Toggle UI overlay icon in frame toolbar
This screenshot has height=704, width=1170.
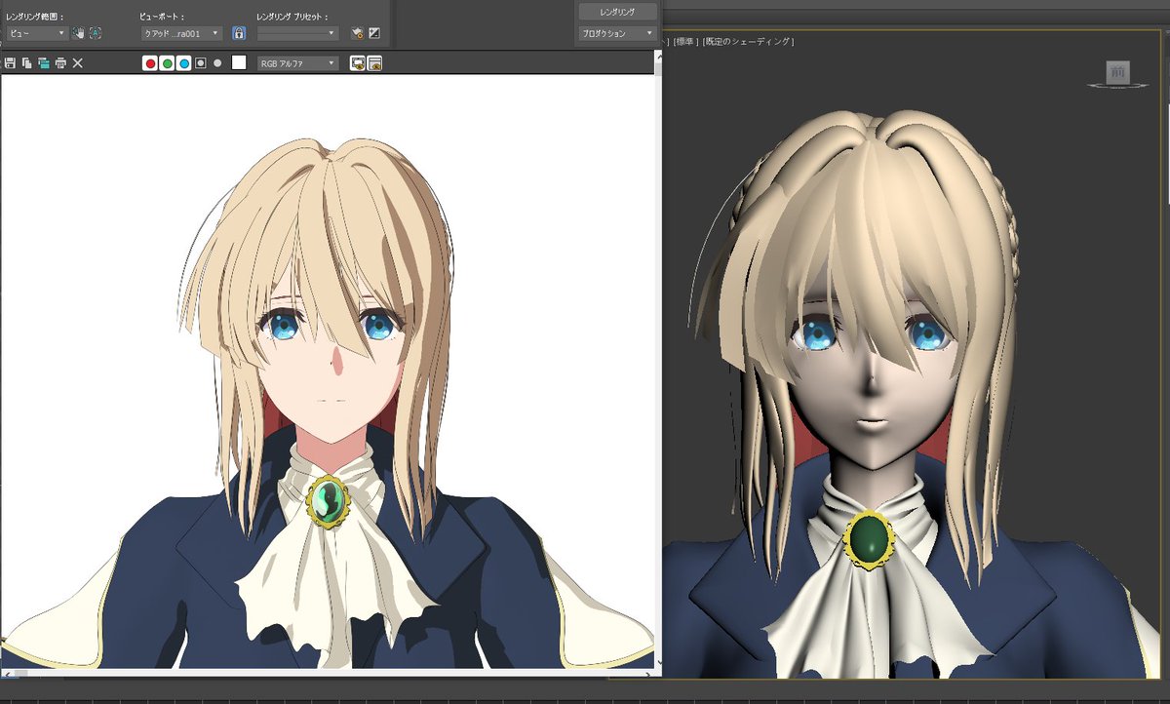tap(358, 63)
